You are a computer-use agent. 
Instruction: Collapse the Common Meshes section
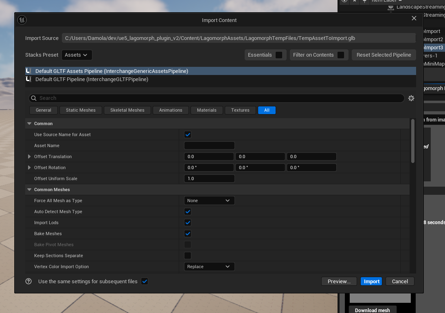click(x=29, y=190)
